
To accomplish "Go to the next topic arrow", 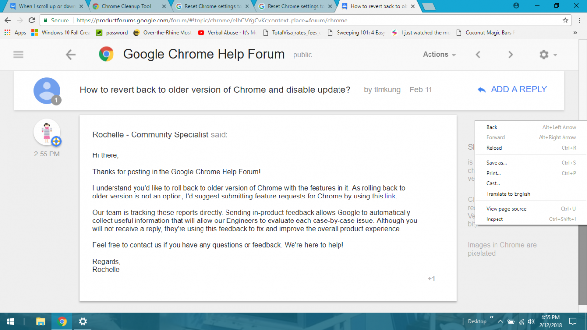I will click(x=510, y=55).
